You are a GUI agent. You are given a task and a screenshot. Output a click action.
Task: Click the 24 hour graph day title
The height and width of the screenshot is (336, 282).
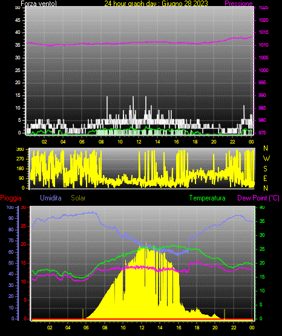click(156, 4)
